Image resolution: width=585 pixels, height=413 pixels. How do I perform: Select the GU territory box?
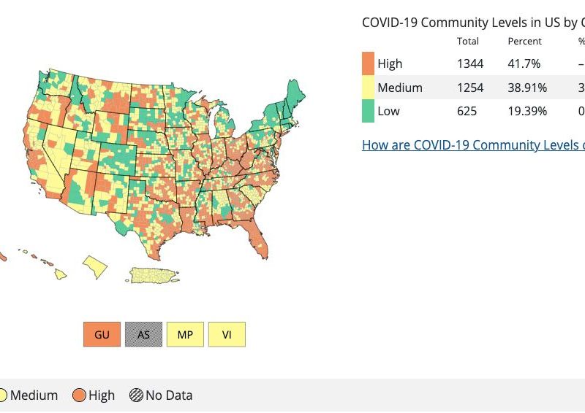(x=102, y=334)
